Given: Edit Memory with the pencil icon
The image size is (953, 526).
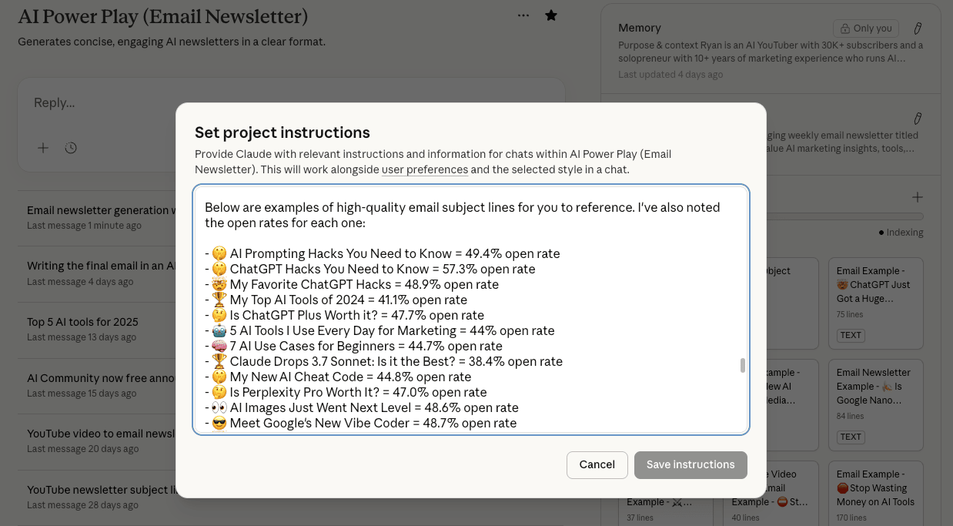Looking at the screenshot, I should [918, 28].
